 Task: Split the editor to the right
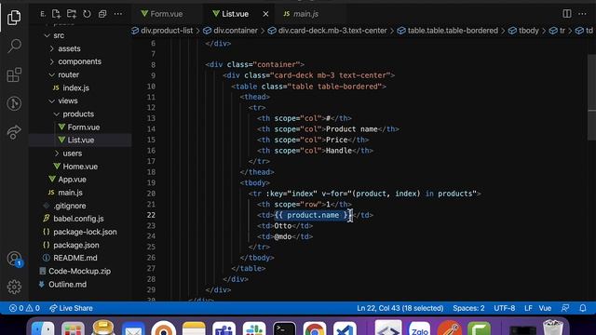click(567, 14)
